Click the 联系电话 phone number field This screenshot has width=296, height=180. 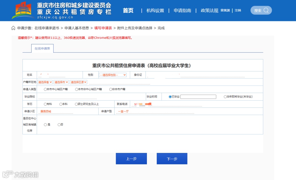167,104
